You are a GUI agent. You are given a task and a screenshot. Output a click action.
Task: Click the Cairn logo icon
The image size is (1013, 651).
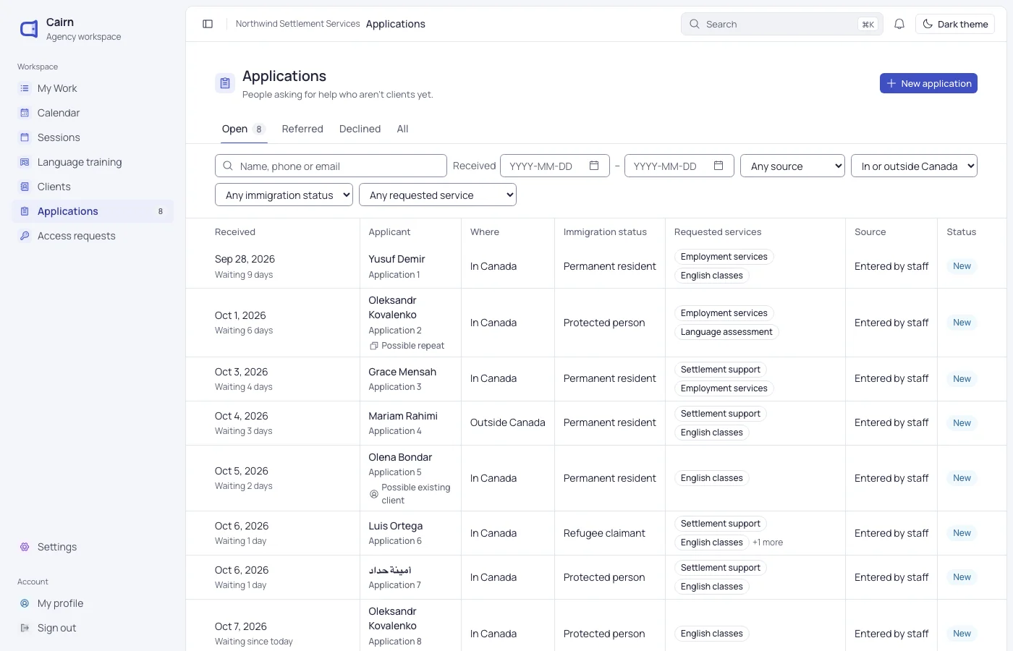[x=29, y=29]
